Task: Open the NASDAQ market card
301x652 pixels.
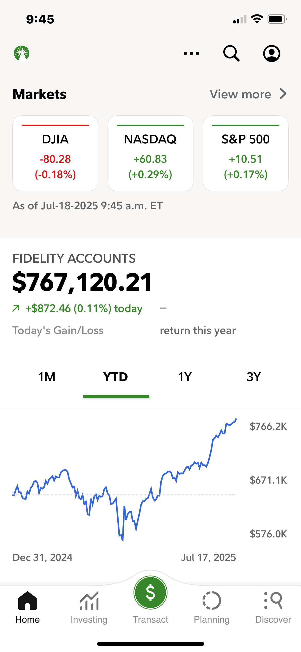Action: tap(150, 153)
